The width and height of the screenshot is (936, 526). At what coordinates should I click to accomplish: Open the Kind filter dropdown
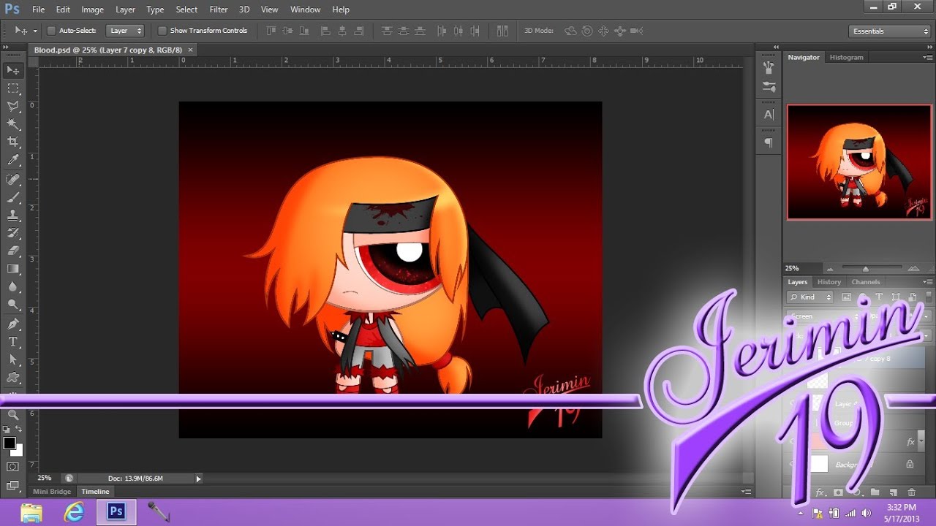tap(810, 297)
